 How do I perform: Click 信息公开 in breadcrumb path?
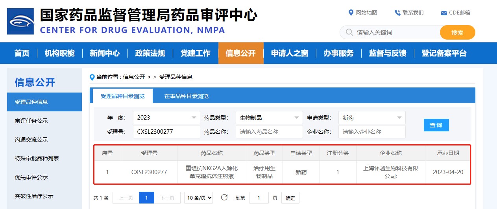point(134,77)
